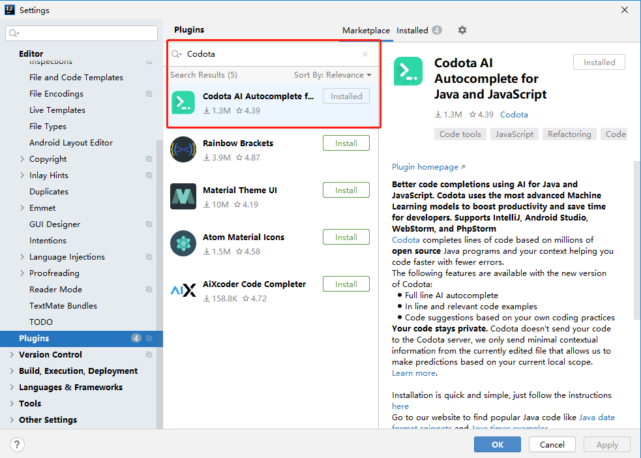The width and height of the screenshot is (641, 458).
Task: Open the installation instructions 'here' link
Action: click(x=400, y=406)
